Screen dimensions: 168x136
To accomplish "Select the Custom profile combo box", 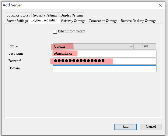I will click(93, 46).
